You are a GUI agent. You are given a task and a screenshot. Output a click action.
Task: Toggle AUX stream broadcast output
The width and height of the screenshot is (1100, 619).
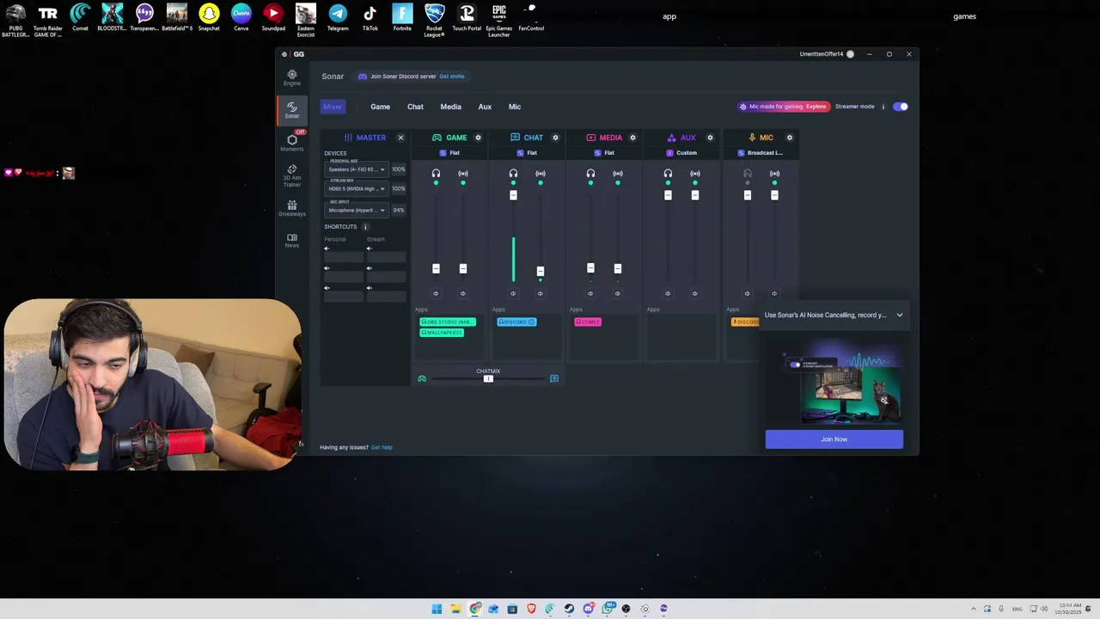pos(694,174)
